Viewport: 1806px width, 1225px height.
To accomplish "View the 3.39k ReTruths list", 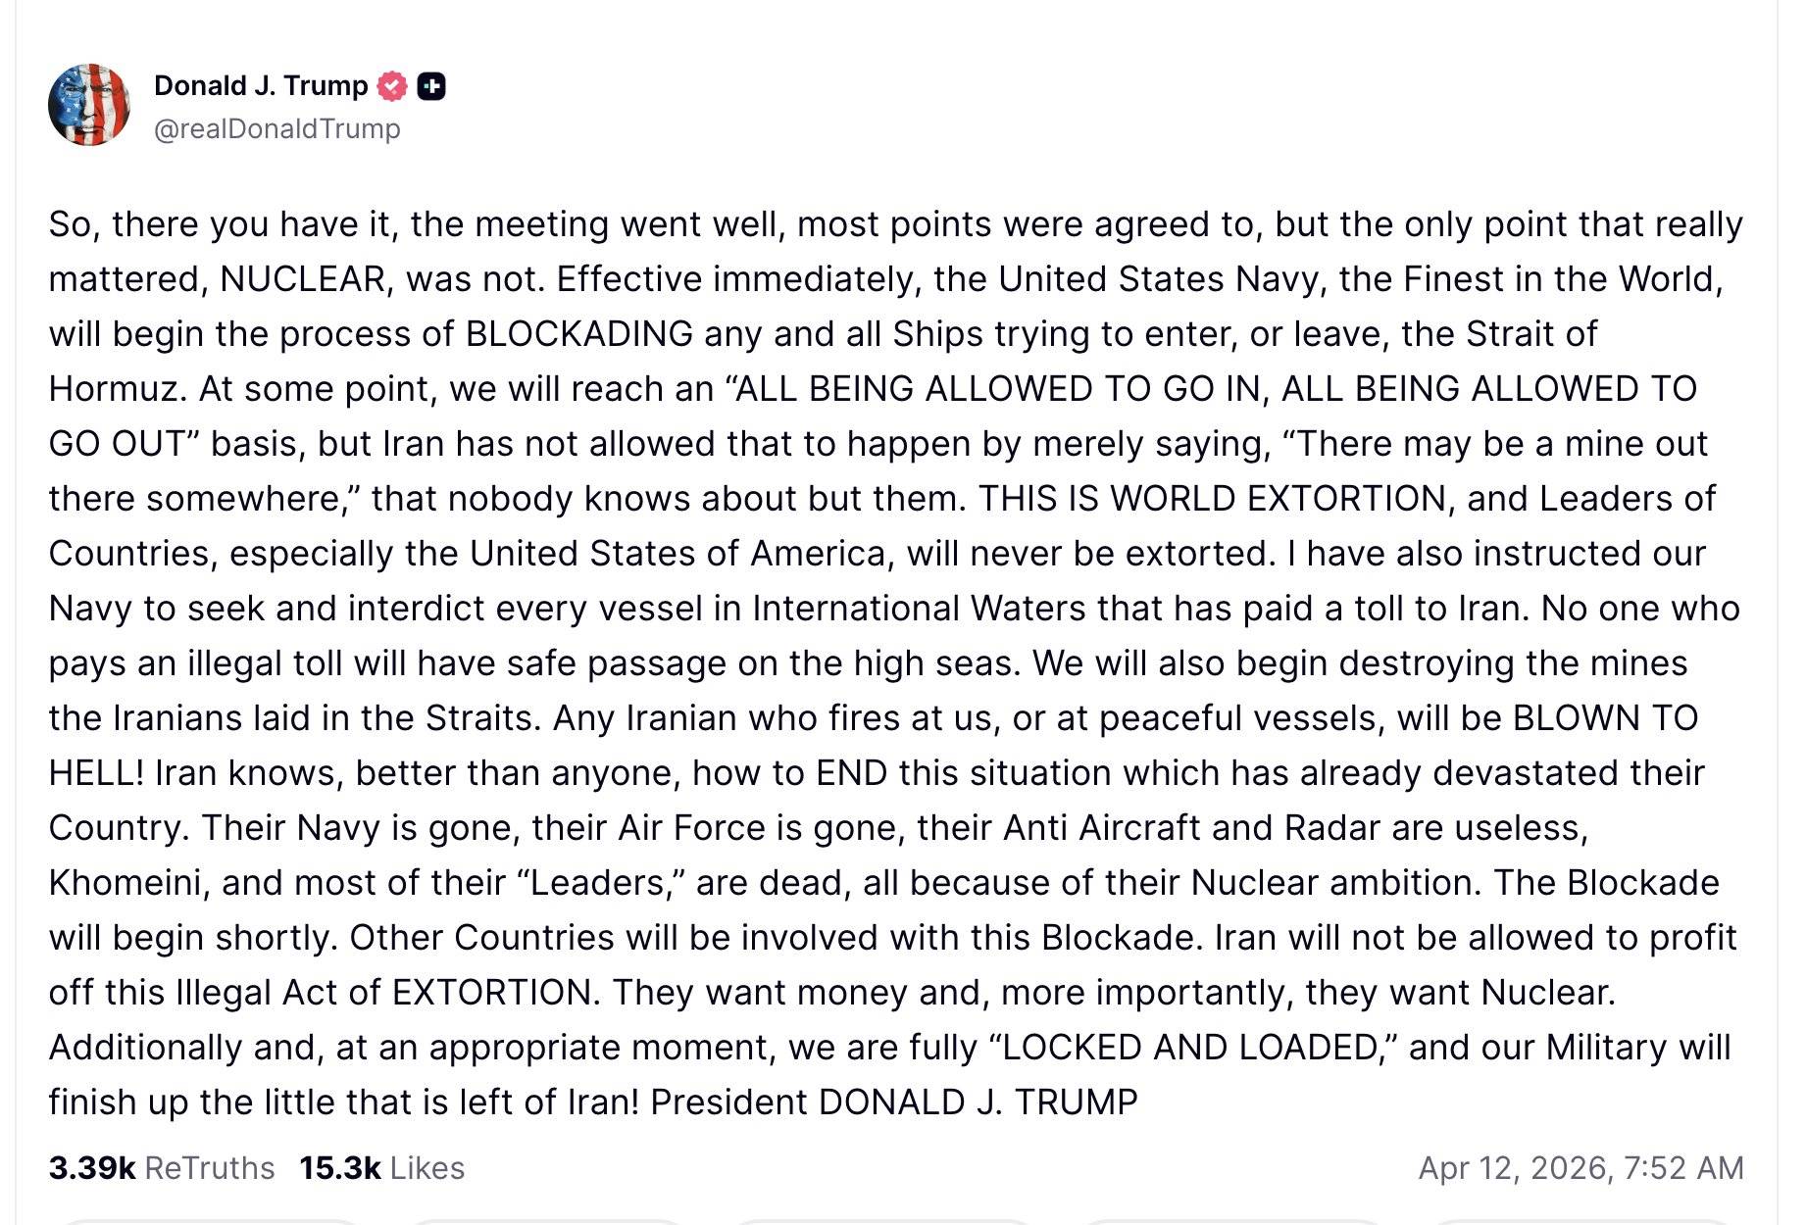I will tap(162, 1168).
